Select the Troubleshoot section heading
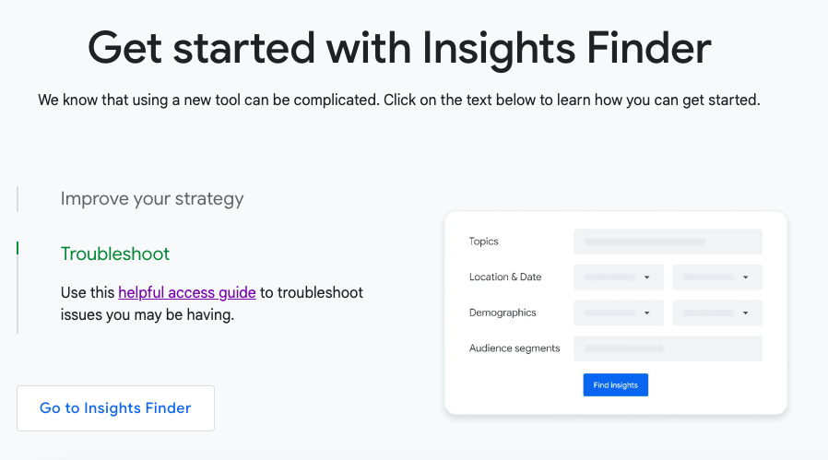Viewport: 828px width, 460px height. [115, 254]
